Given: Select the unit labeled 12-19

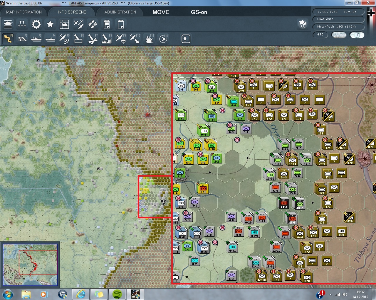Looking at the screenshot, I should [276, 247].
